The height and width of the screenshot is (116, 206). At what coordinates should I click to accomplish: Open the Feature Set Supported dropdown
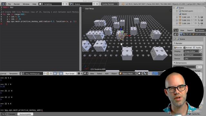tap(193, 55)
